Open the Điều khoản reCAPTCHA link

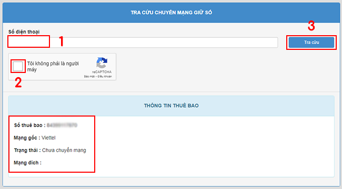105,77
